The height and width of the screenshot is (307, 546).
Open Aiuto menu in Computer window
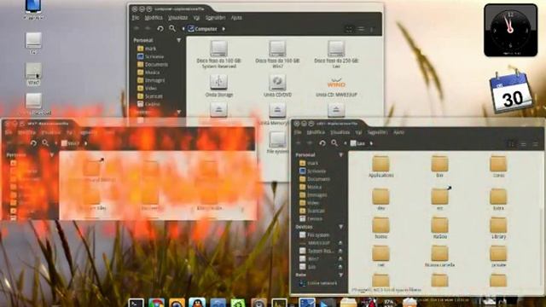click(x=236, y=17)
